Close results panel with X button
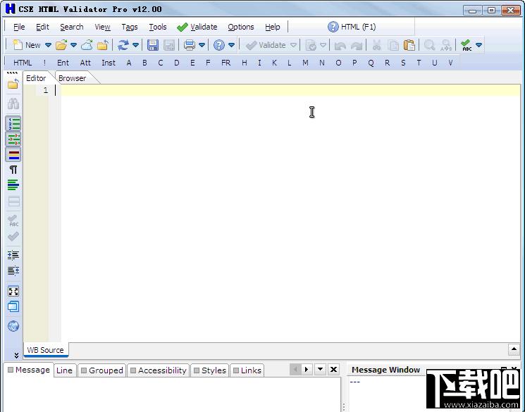Viewport: 525px width, 412px height. click(x=333, y=370)
